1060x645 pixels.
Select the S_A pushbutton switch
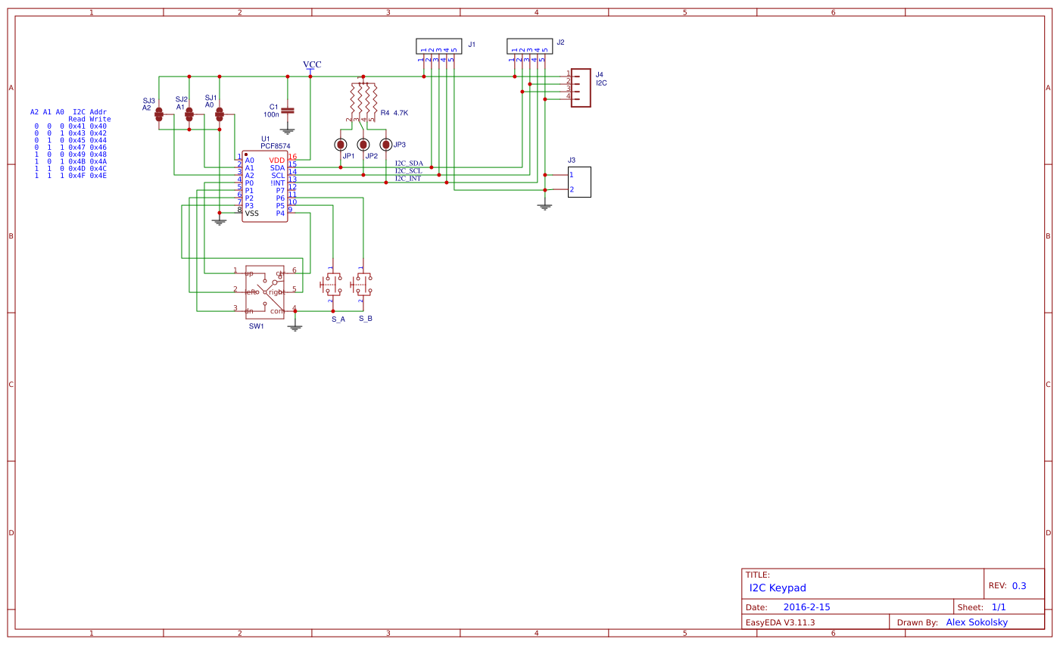tap(333, 284)
